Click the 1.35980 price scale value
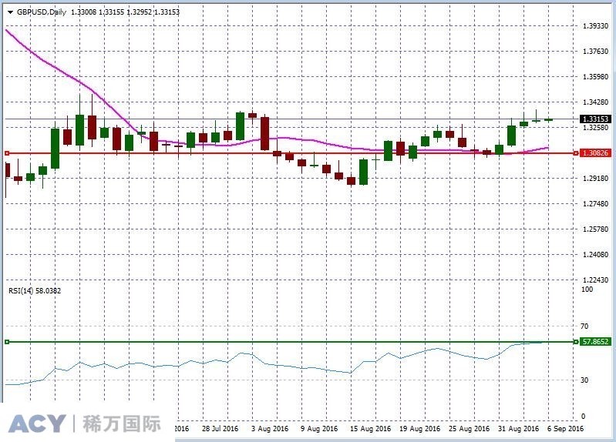Screen dimensions: 616x442 click(x=596, y=76)
